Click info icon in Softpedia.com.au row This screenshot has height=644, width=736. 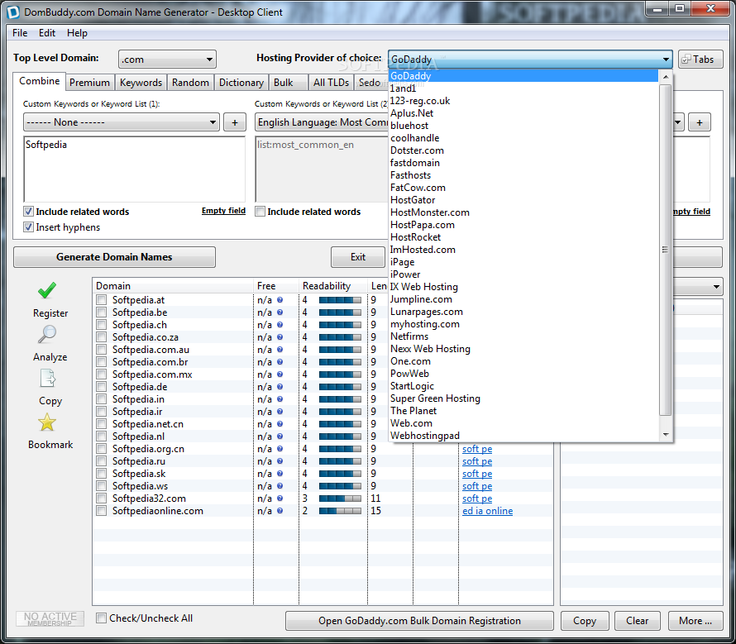click(x=280, y=350)
